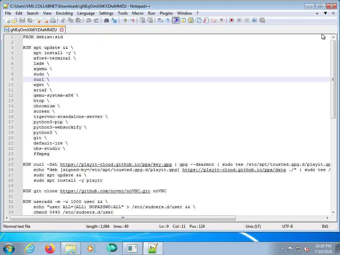Toggle file monitoring eye icon
The height and width of the screenshot is (255, 340).
[x=221, y=20]
